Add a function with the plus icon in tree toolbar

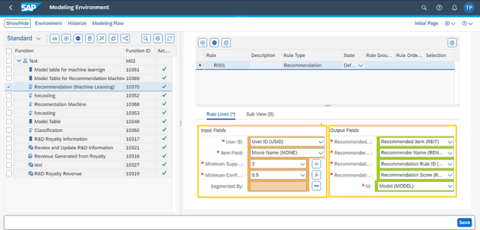click(x=66, y=38)
